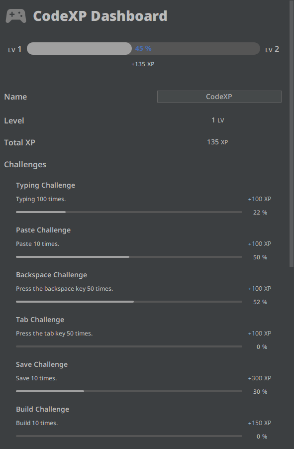
Task: Select the CodeXP Dashboard title
Action: [99, 15]
